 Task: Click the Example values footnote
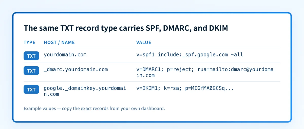pos(94,109)
